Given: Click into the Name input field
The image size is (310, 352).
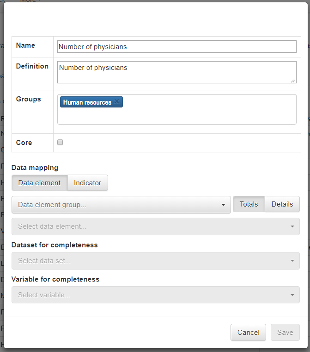Looking at the screenshot, I should pos(177,47).
